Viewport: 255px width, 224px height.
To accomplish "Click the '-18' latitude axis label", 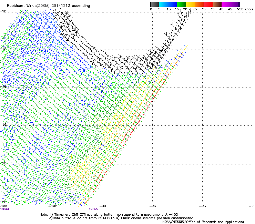I will point(3,163).
